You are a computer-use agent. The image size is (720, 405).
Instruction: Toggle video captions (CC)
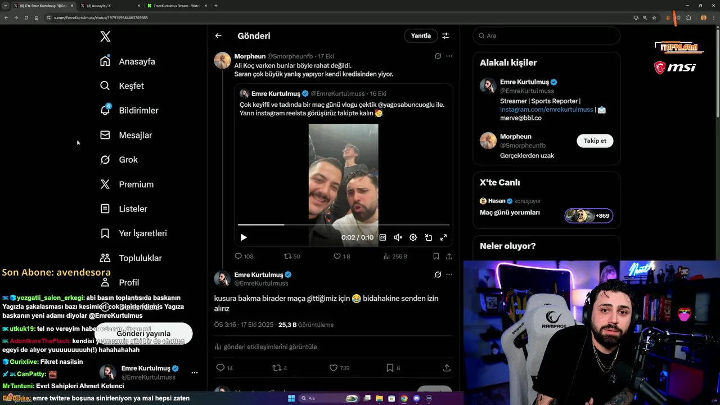(x=382, y=237)
